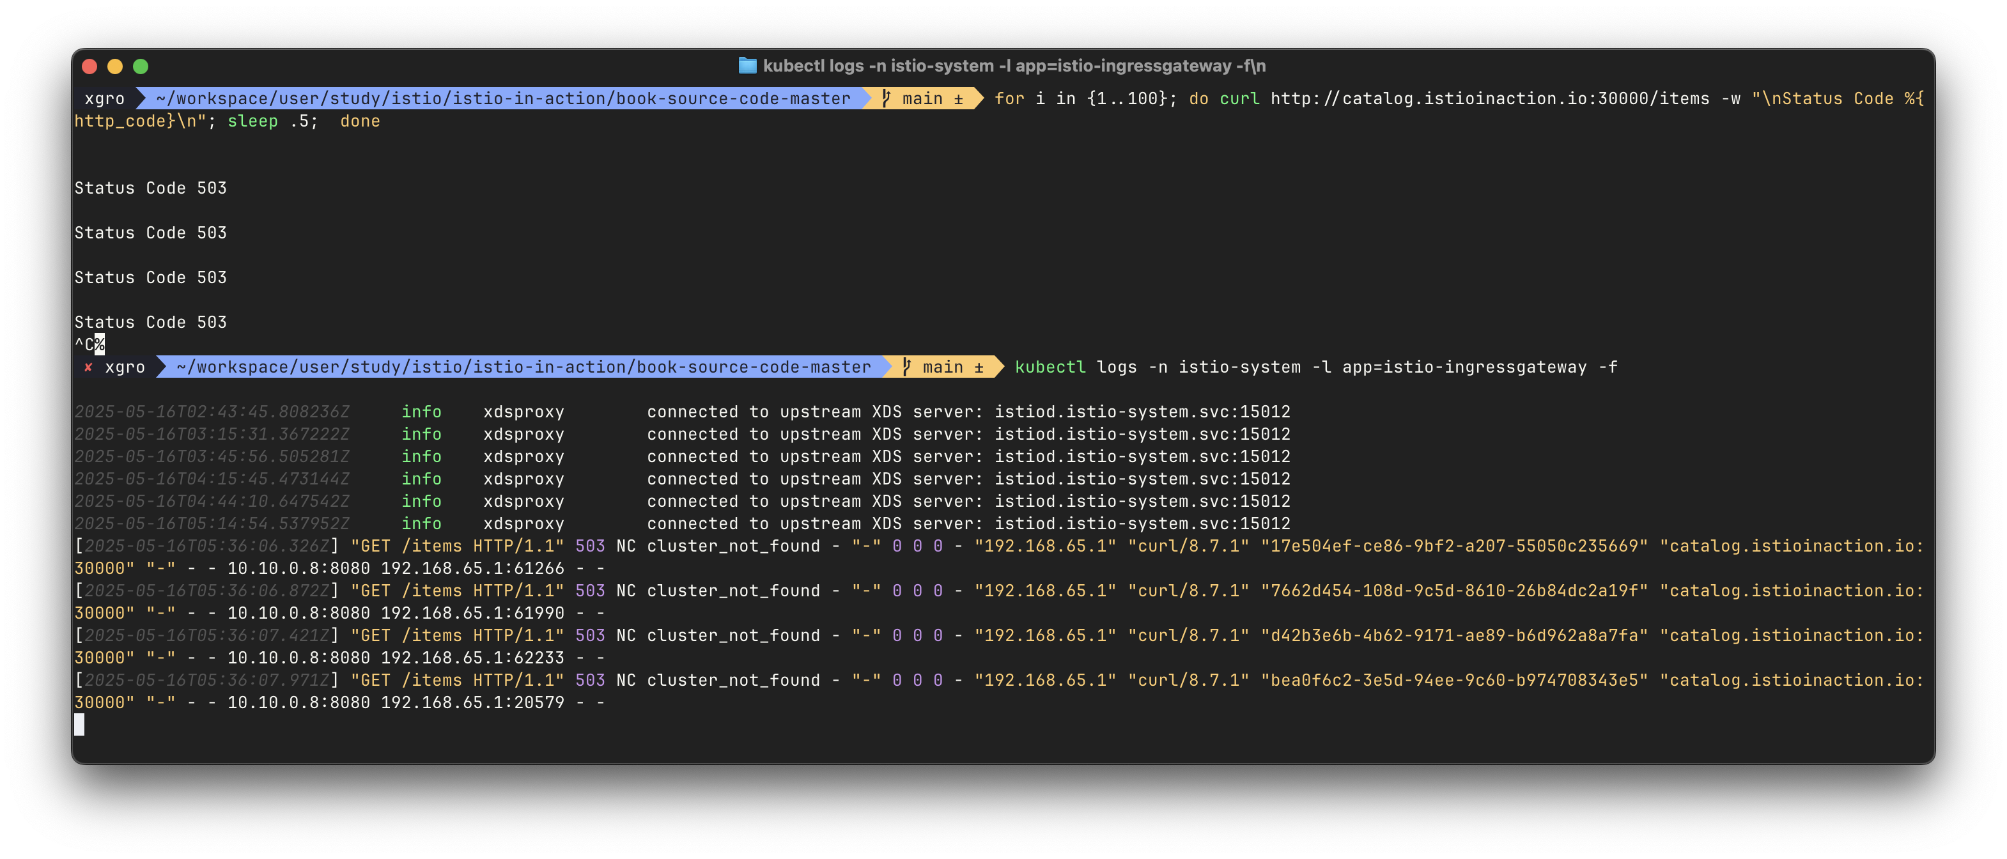Click the last 'Status Code 503' output line

click(150, 321)
